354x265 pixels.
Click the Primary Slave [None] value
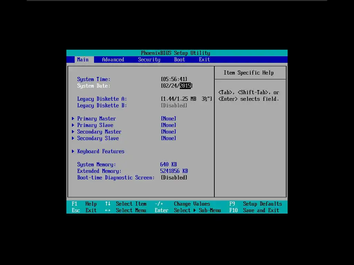pos(168,125)
